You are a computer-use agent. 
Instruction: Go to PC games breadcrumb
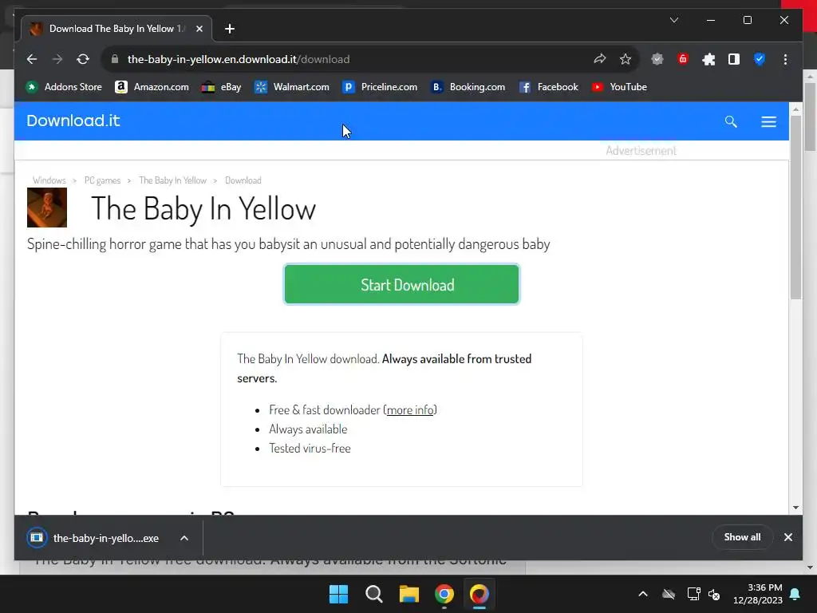coord(102,180)
